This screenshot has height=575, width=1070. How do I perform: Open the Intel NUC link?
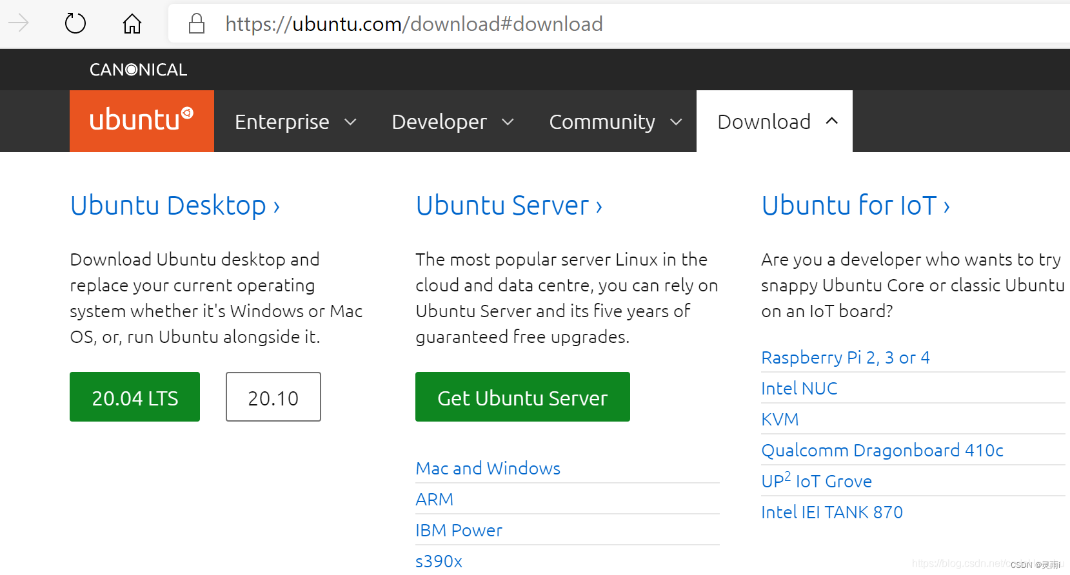[799, 389]
